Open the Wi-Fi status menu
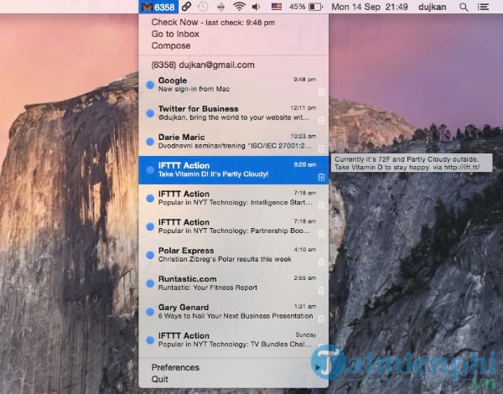This screenshot has width=503, height=394. [239, 7]
